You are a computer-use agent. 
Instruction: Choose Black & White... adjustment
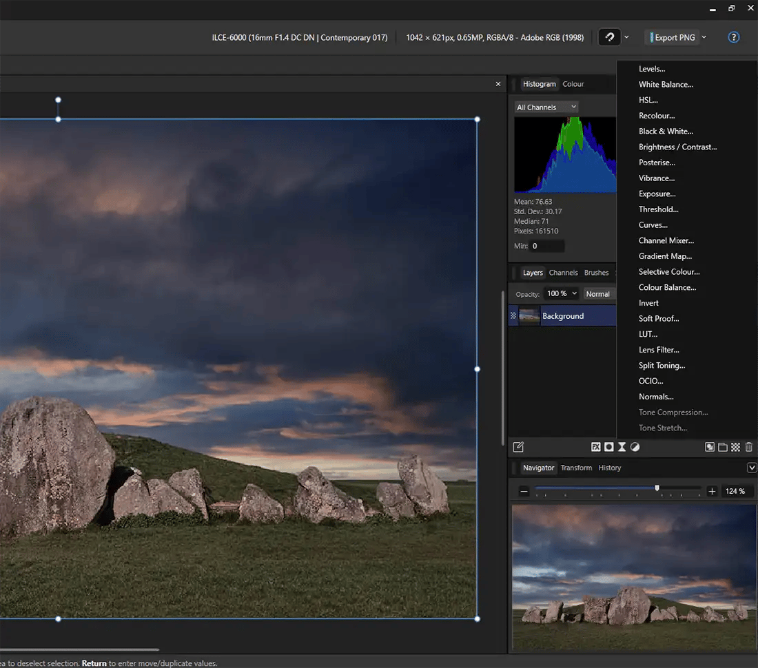coord(666,132)
